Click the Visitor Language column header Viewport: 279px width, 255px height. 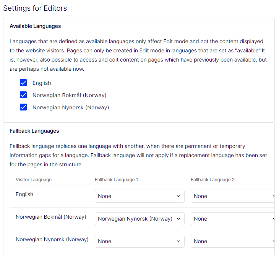click(34, 180)
